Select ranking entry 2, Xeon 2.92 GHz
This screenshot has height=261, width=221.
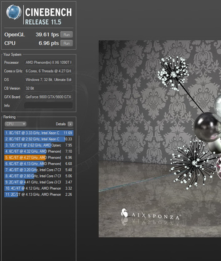[39, 139]
